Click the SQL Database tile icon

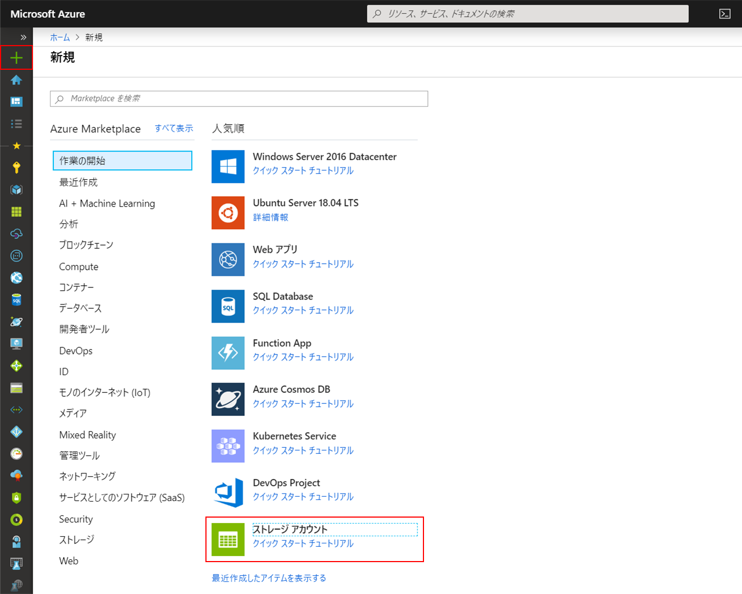228,306
